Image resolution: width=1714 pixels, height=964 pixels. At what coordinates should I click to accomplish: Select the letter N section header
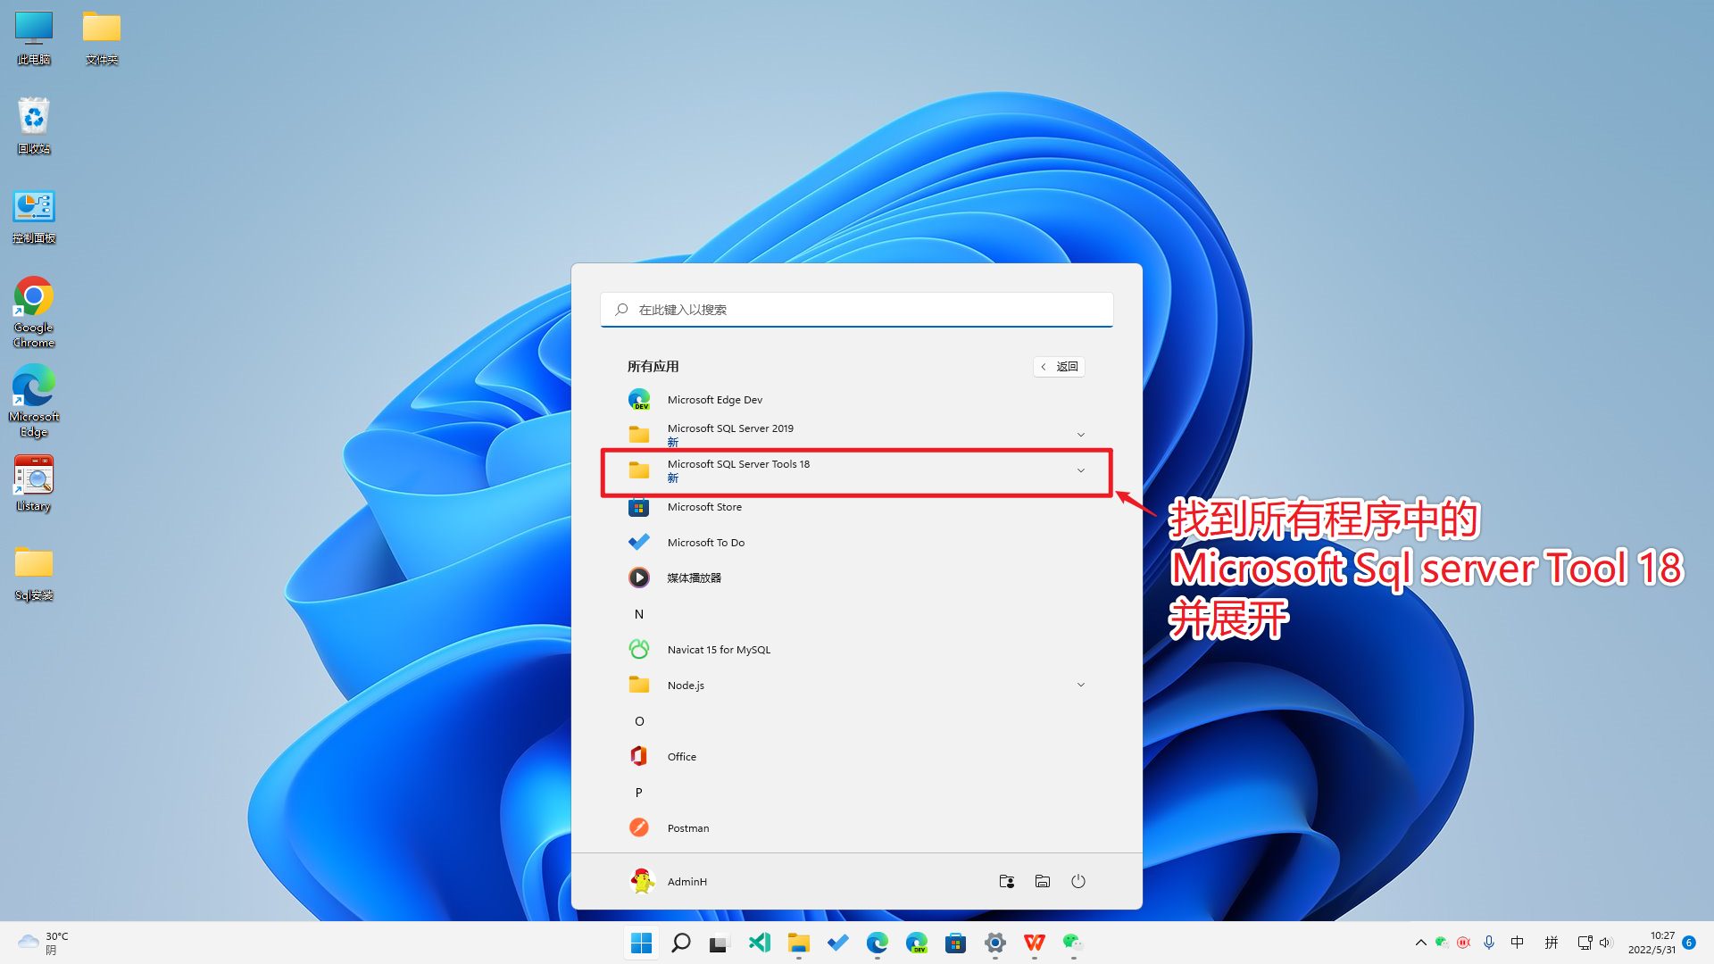tap(639, 614)
